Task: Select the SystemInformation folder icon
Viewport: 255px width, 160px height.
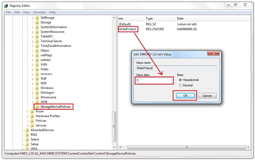Action: [x=37, y=27]
